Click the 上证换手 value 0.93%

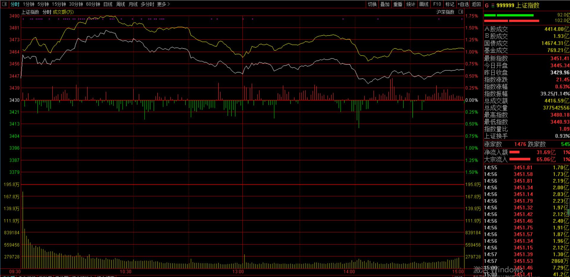tap(562, 136)
